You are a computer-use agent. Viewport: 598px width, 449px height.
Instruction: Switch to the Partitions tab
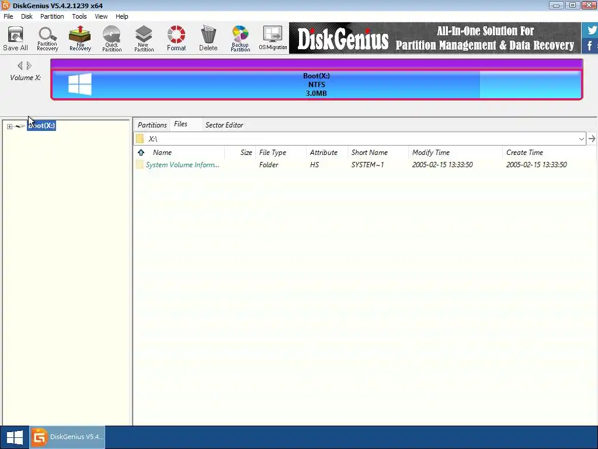click(152, 125)
